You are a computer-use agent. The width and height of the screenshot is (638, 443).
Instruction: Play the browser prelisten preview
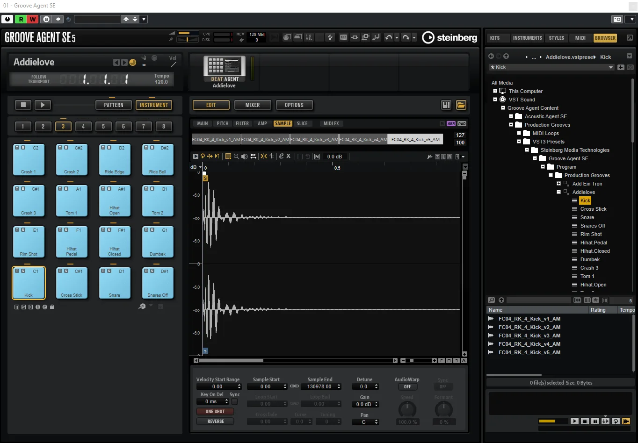pyautogui.click(x=574, y=421)
